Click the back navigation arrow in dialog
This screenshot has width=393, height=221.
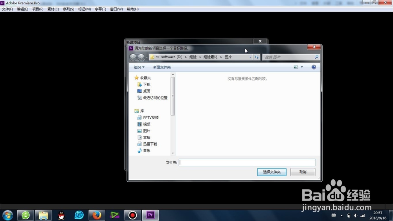coord(133,57)
